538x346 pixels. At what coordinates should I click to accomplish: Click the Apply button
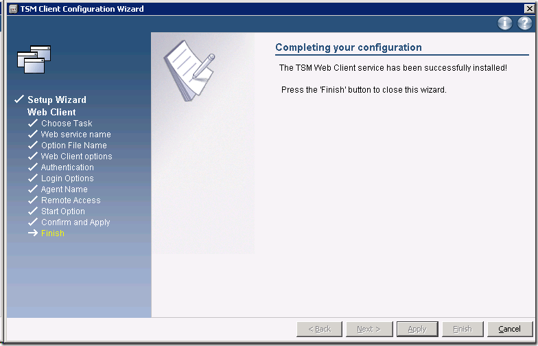pyautogui.click(x=417, y=329)
